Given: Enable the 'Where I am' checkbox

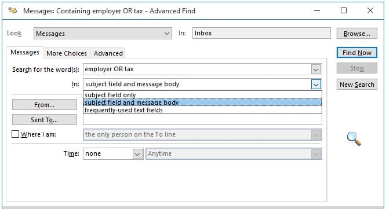Looking at the screenshot, I should click(15, 134).
